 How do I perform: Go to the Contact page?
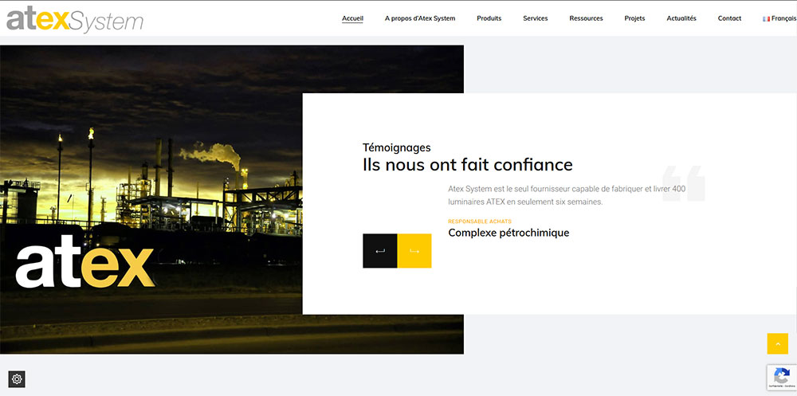[x=729, y=18]
